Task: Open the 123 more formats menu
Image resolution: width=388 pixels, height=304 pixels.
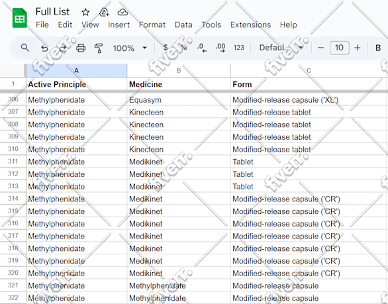Action: (239, 48)
